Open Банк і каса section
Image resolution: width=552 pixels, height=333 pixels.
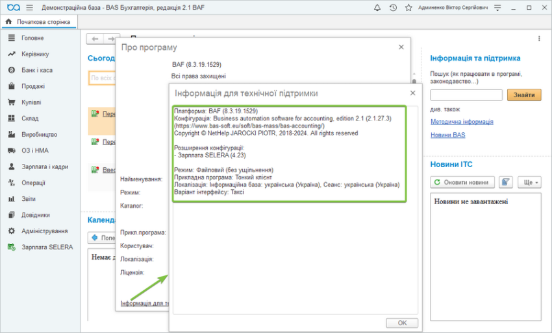37,70
